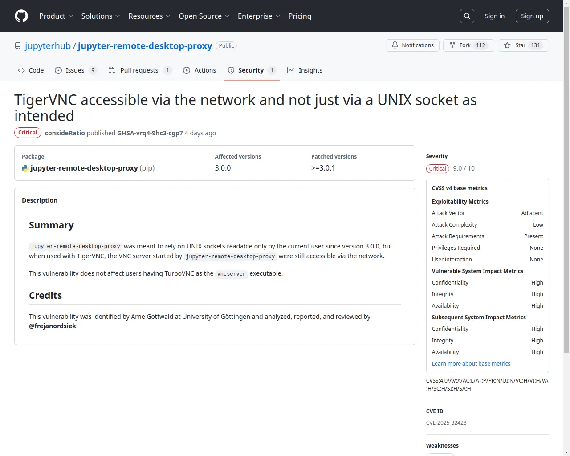Switch to the Code tab

[x=31, y=70]
